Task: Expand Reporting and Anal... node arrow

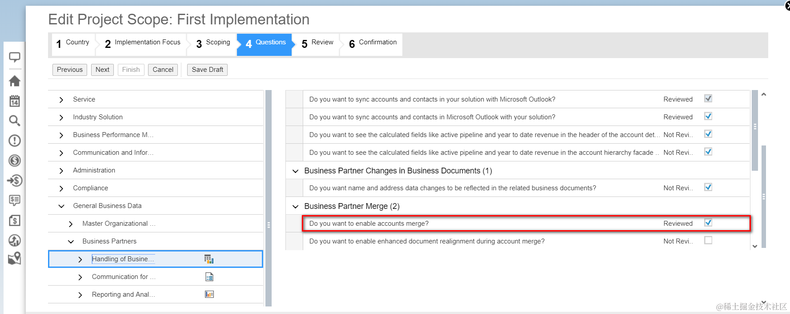Action: tap(80, 295)
